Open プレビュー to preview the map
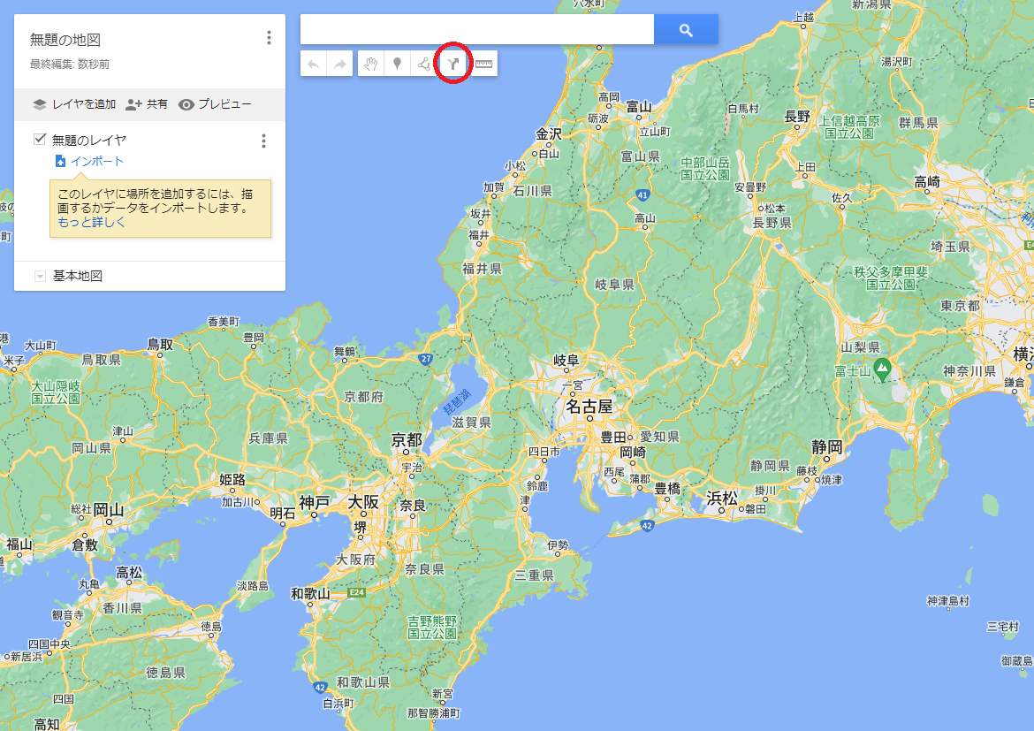 [x=215, y=104]
